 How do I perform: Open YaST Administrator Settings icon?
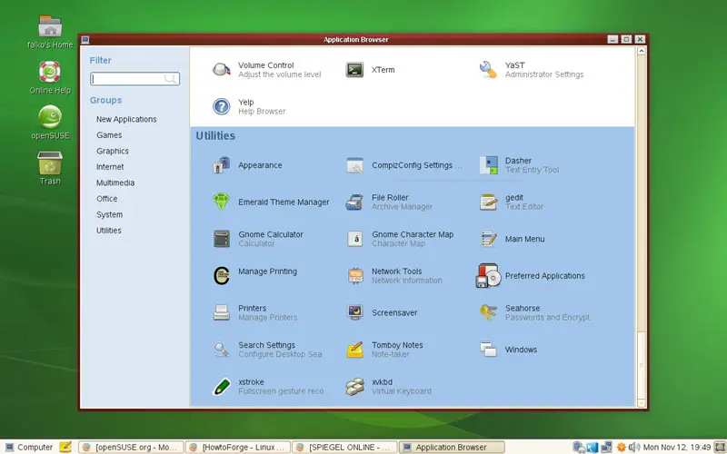[x=488, y=70]
